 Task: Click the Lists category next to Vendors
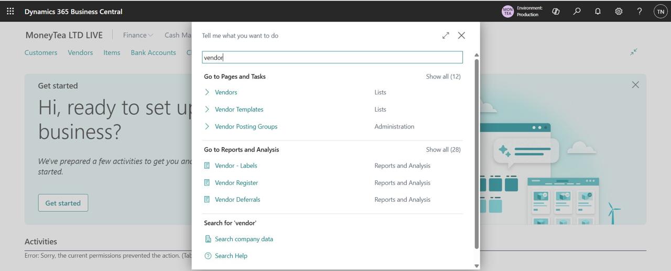pos(380,92)
